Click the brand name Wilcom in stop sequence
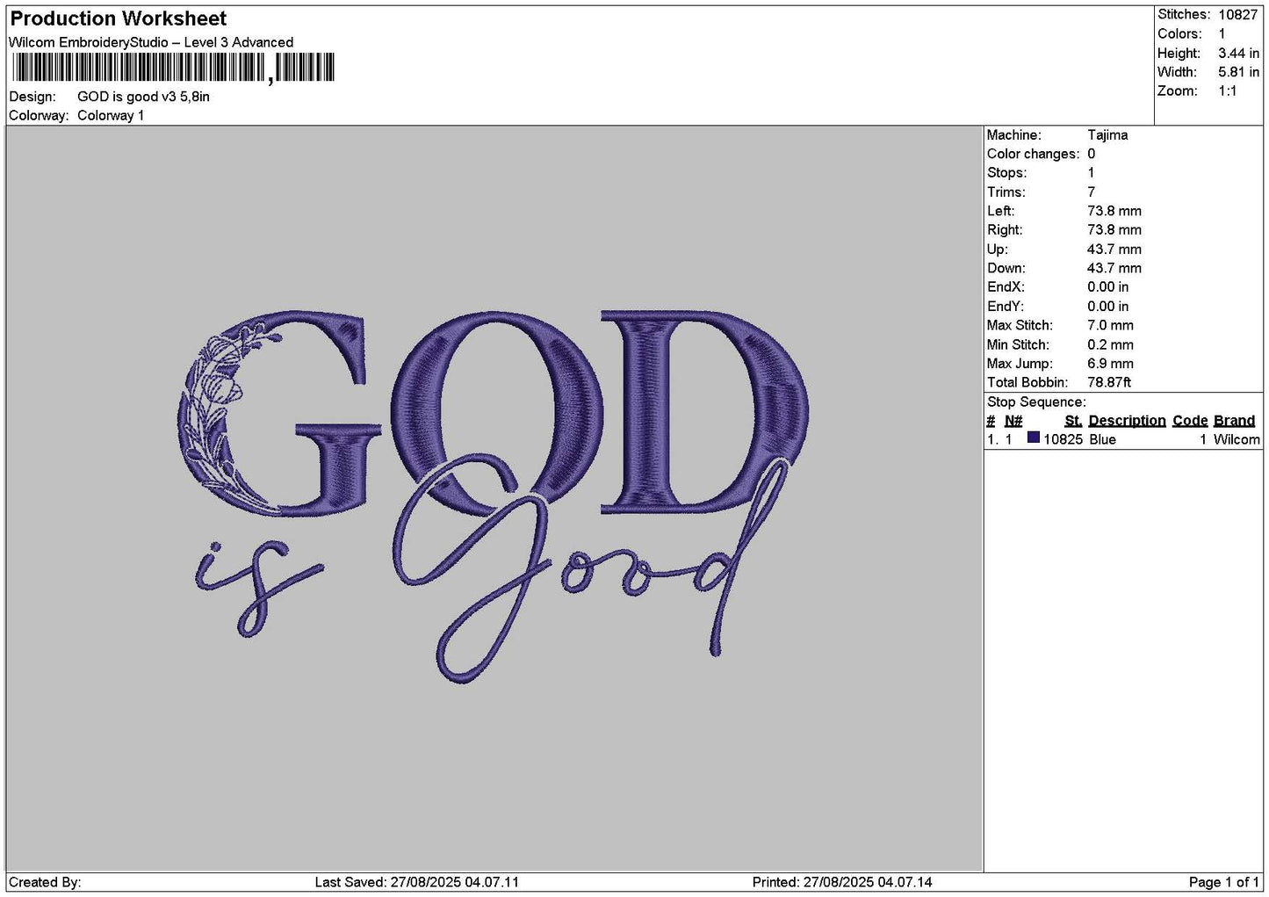The image size is (1269, 897). click(x=1237, y=439)
